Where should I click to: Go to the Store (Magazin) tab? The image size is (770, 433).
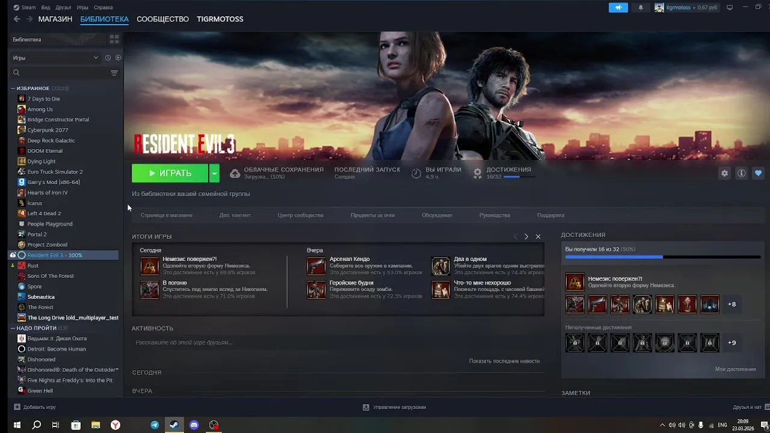[55, 19]
